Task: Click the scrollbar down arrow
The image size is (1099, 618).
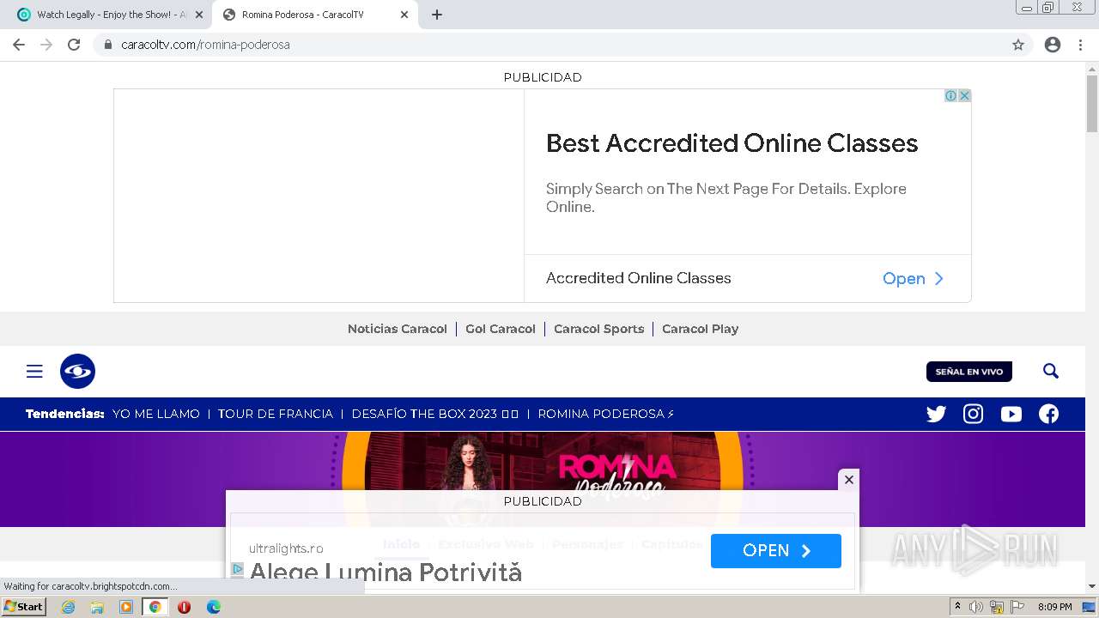Action: (1092, 586)
